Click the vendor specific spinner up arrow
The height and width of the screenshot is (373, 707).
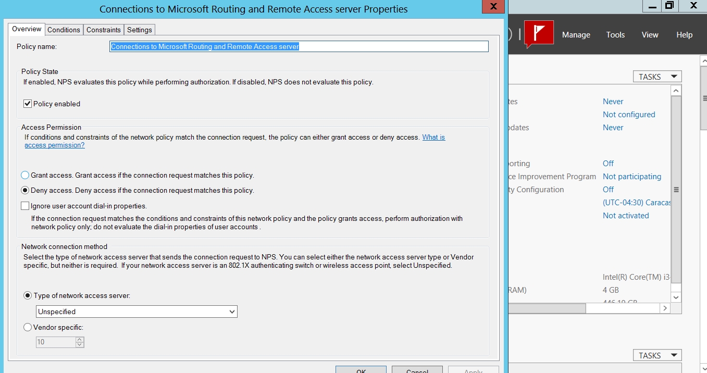click(x=80, y=340)
